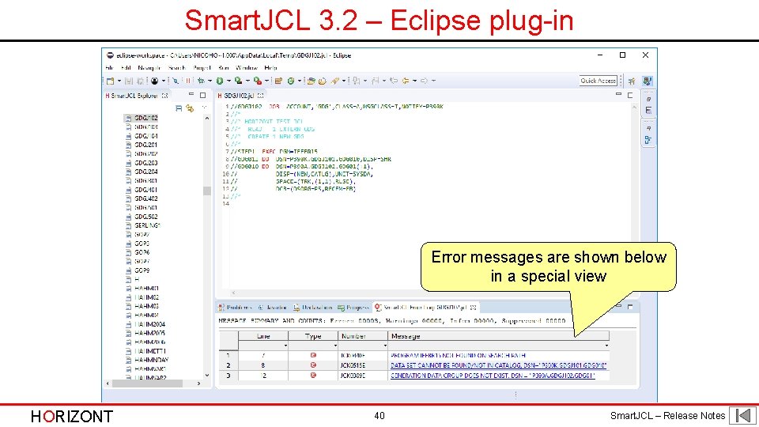Open the Run menu
The width and height of the screenshot is (759, 427).
pyautogui.click(x=224, y=68)
